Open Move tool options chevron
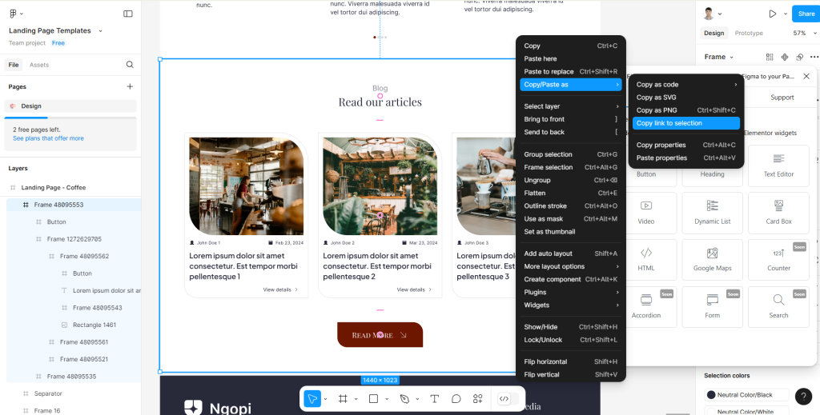The height and width of the screenshot is (415, 820). pos(325,399)
